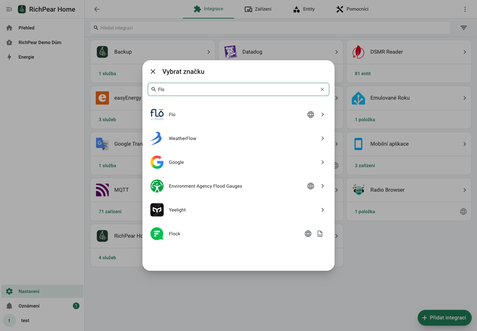
Task: Open Přehled in the sidebar
Action: pyautogui.click(x=42, y=28)
